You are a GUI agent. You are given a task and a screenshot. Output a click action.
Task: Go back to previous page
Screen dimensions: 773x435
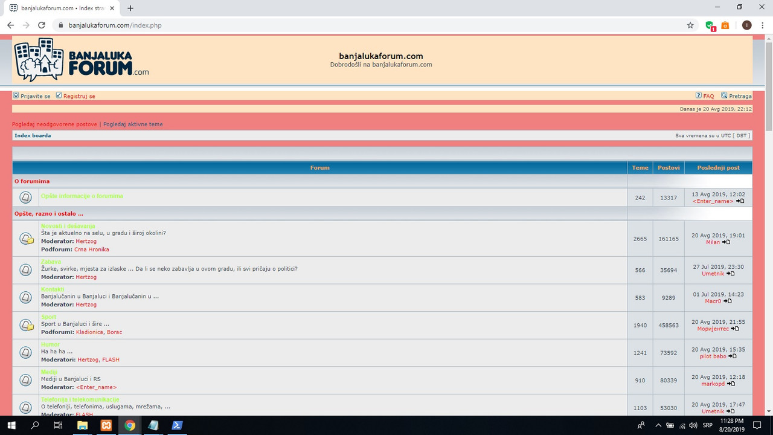pyautogui.click(x=10, y=25)
